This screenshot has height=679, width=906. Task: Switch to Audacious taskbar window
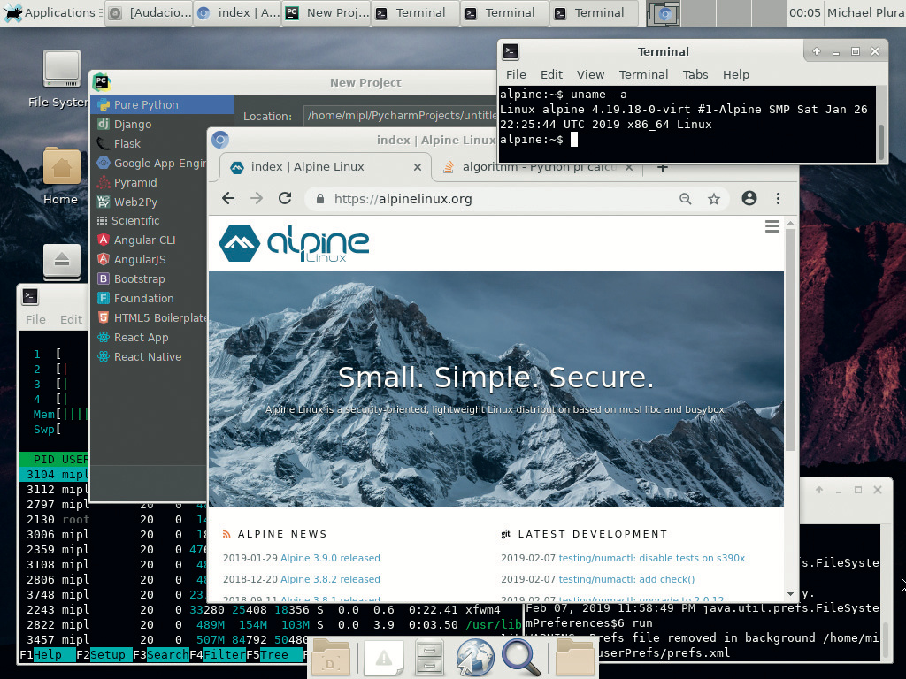tap(150, 12)
